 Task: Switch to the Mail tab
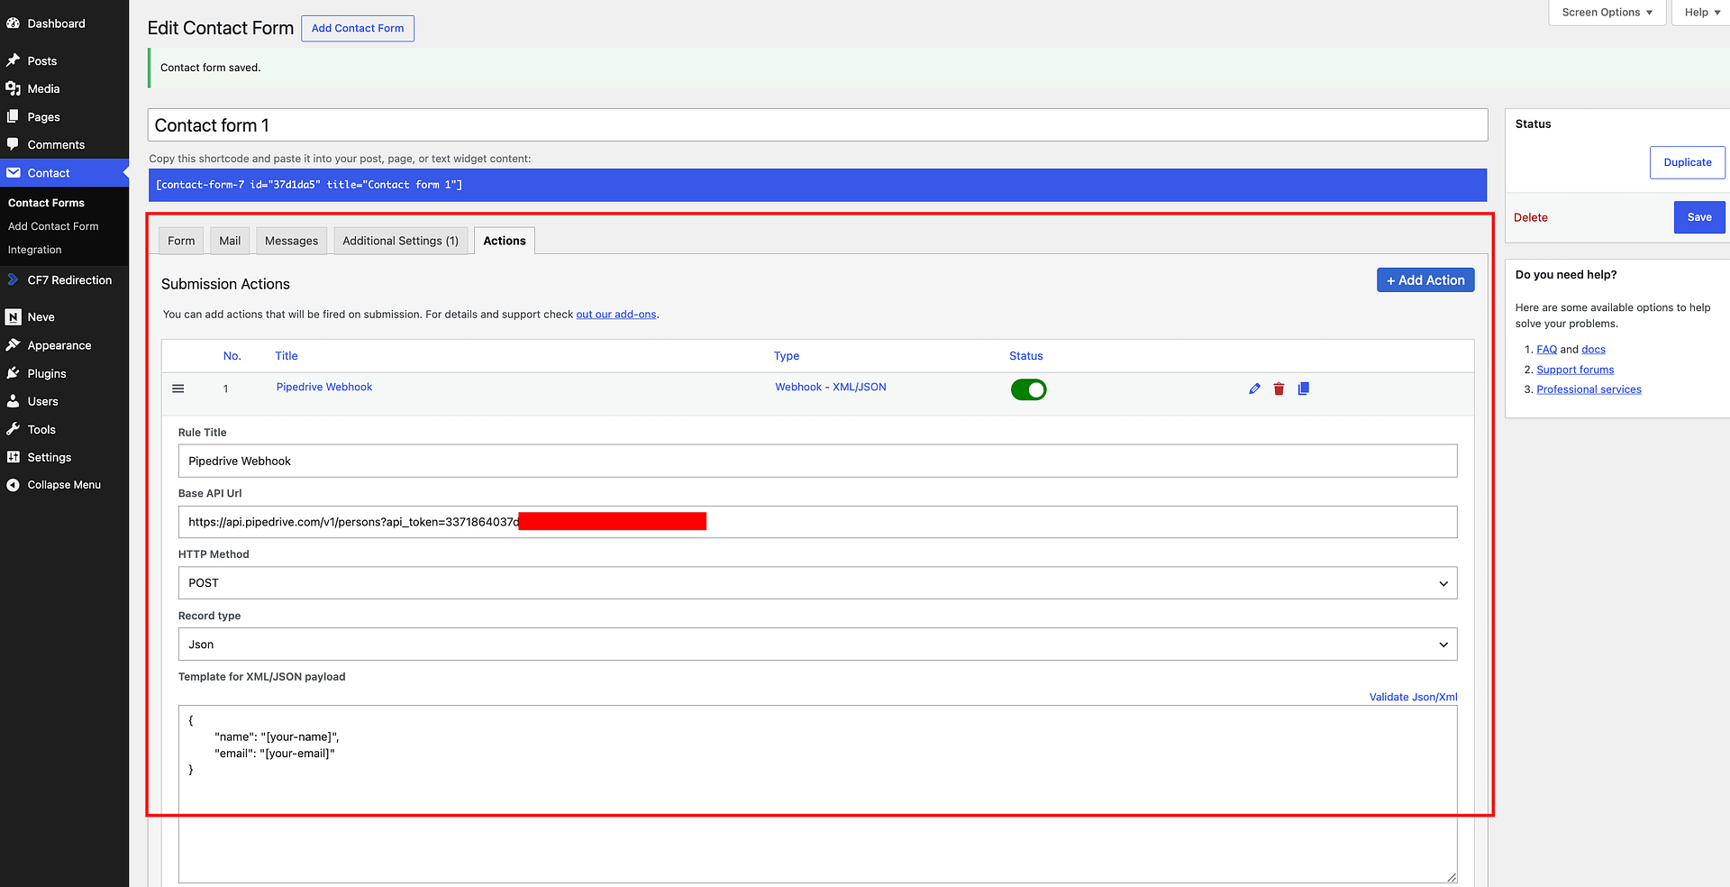tap(230, 241)
